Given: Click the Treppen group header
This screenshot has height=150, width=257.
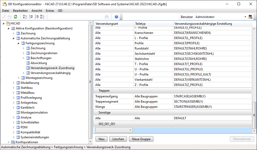Looking at the screenshot, I should (172, 90).
